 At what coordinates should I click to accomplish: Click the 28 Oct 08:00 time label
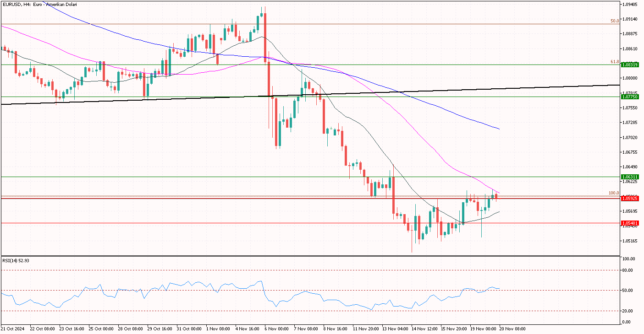tap(131, 329)
